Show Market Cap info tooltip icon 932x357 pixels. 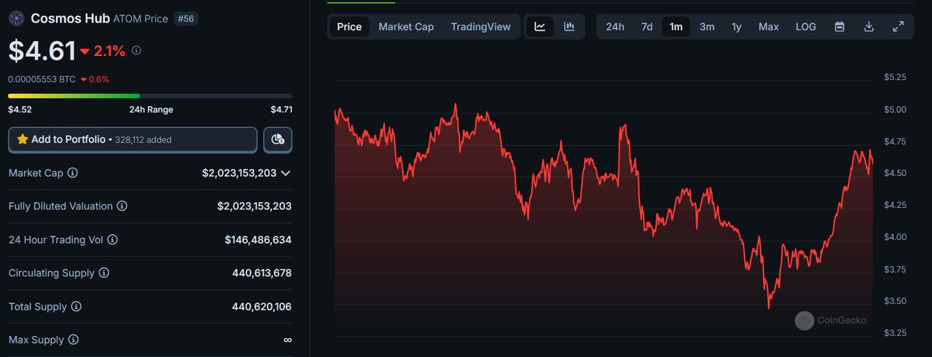[73, 173]
